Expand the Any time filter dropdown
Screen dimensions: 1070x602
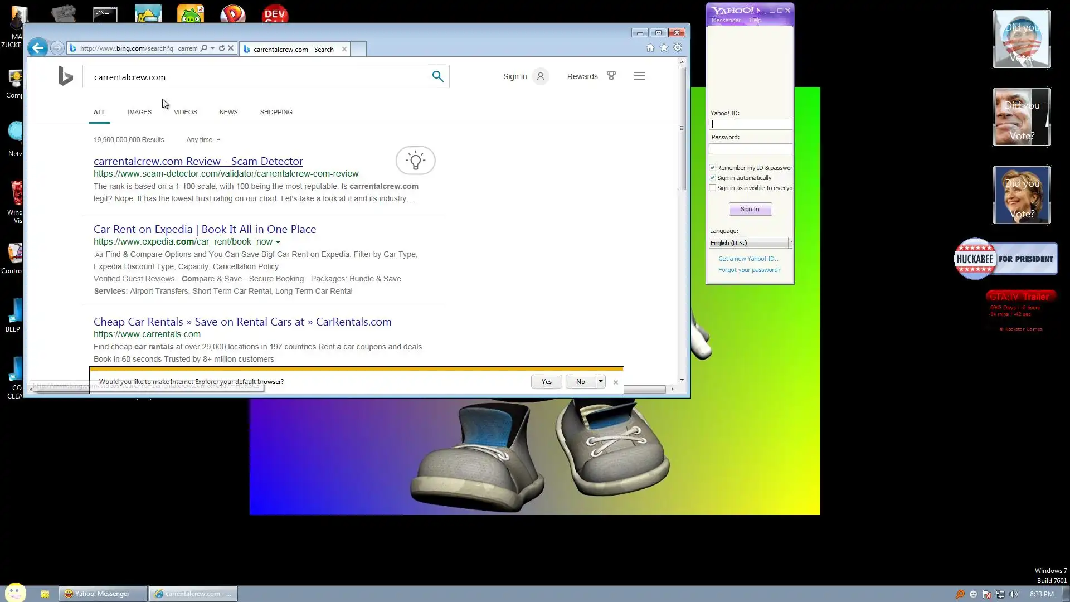tap(203, 140)
